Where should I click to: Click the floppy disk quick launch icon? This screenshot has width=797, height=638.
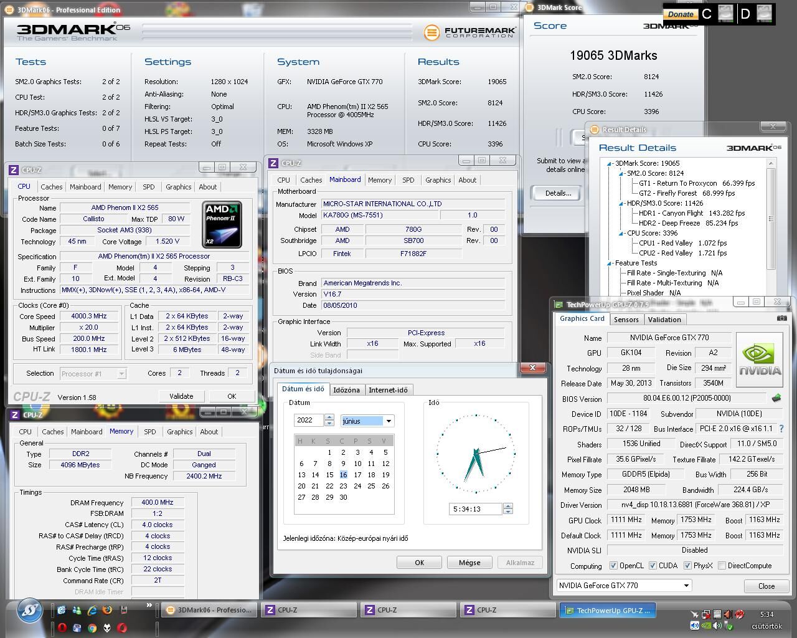coord(123,610)
